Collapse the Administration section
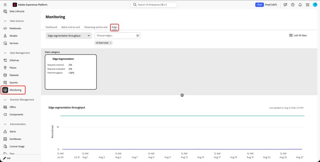 pyautogui.click(x=5, y=124)
